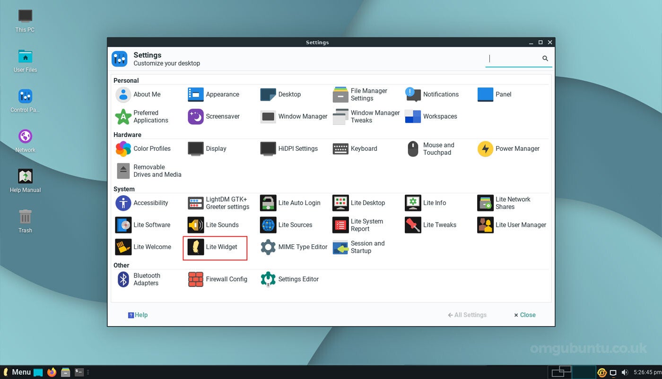
Task: Open the Menu button on taskbar
Action: (x=17, y=372)
